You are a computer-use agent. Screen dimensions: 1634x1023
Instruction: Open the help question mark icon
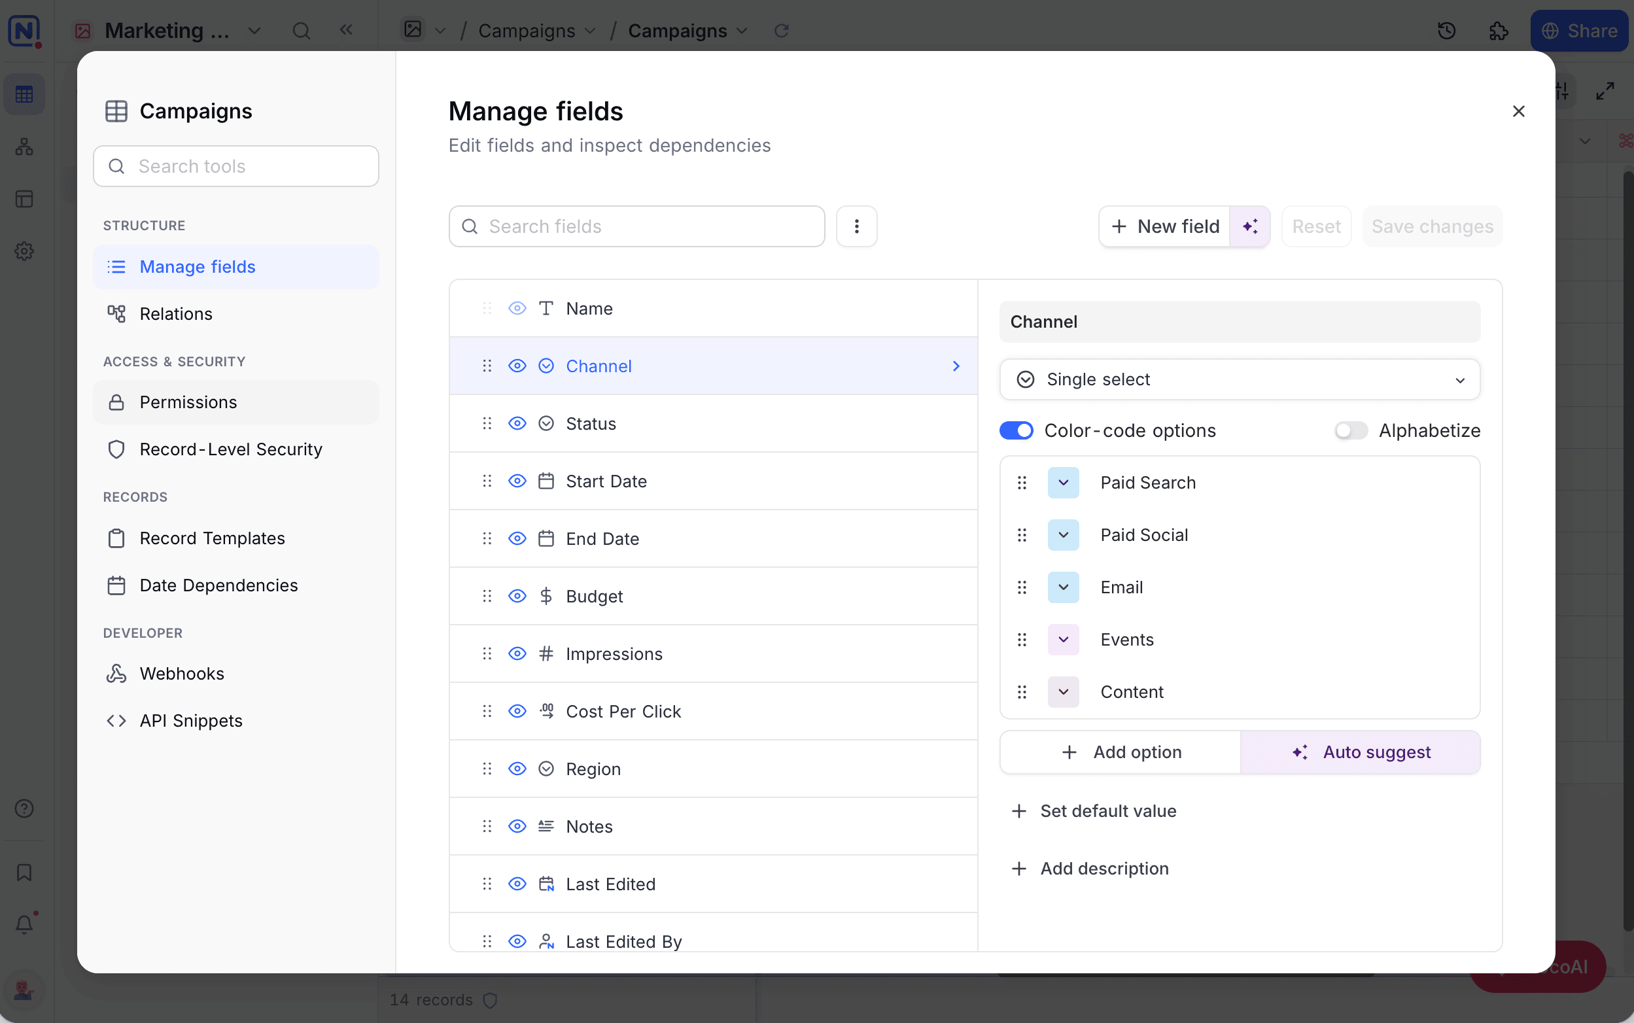24,808
